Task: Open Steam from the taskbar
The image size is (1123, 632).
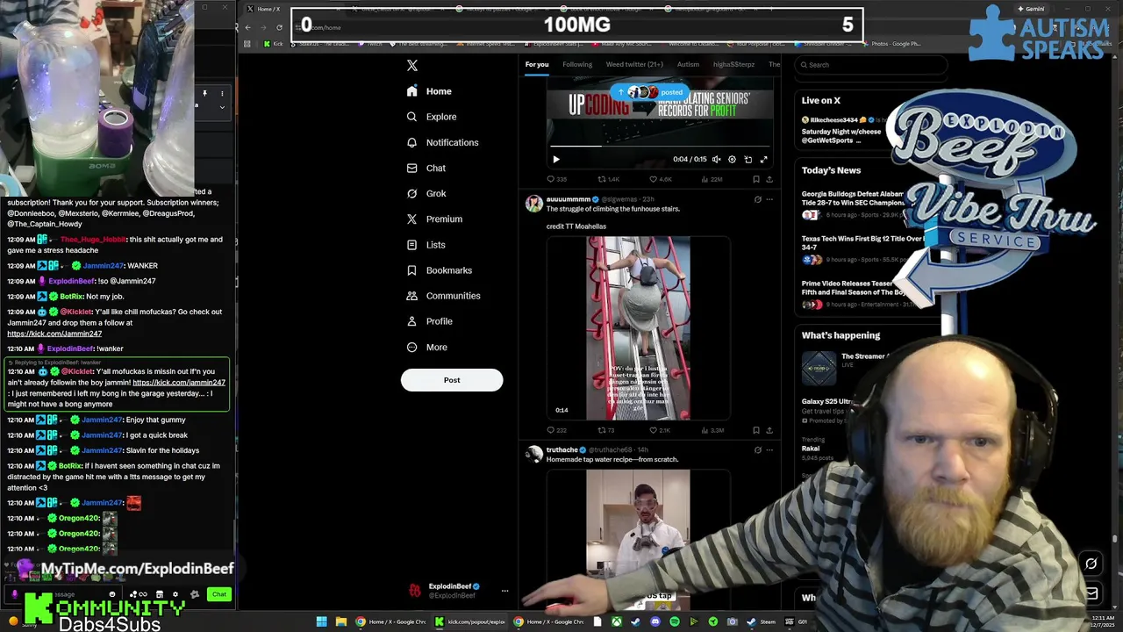Action: pos(762,621)
